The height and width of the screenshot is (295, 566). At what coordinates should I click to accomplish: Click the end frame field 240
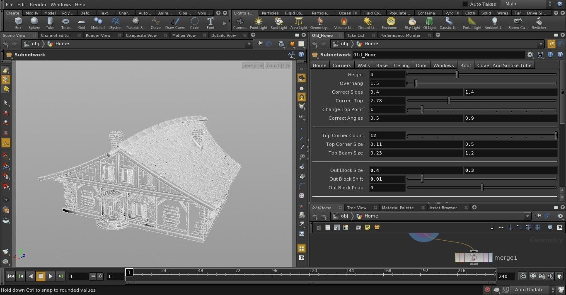[x=506, y=276]
